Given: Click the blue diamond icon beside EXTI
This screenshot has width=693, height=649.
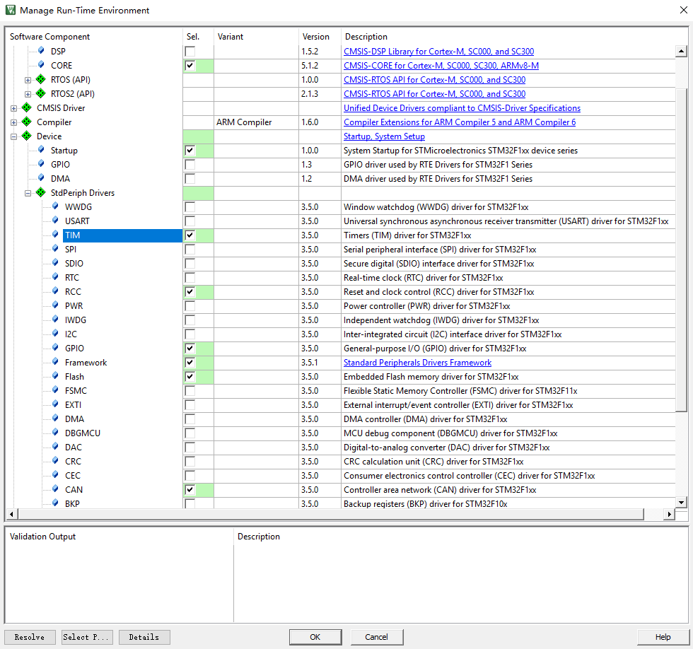Looking at the screenshot, I should coord(55,404).
